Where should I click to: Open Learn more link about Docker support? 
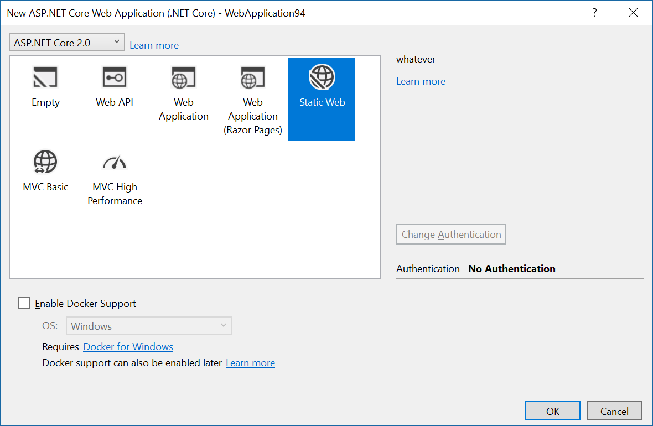pos(250,363)
